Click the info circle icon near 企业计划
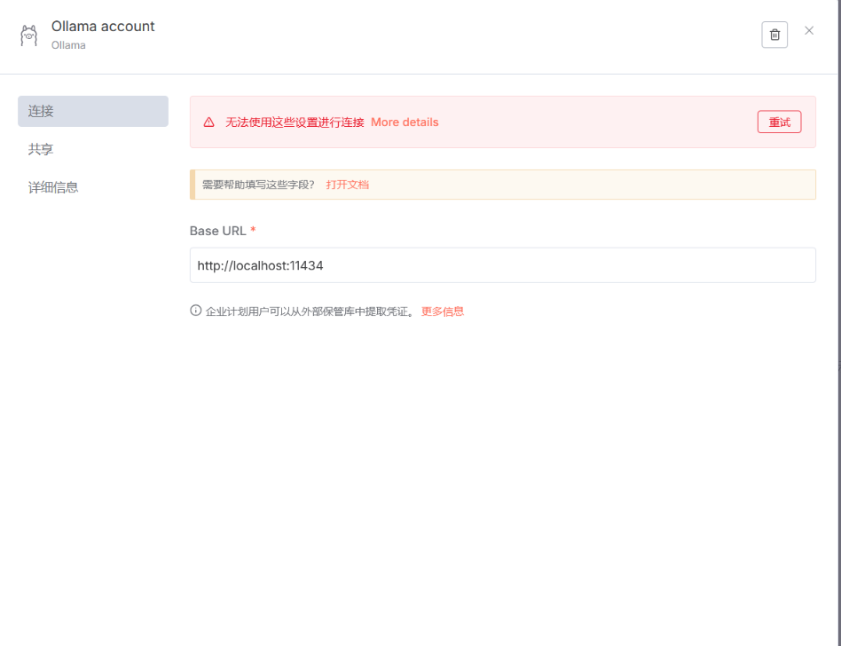 (x=196, y=311)
